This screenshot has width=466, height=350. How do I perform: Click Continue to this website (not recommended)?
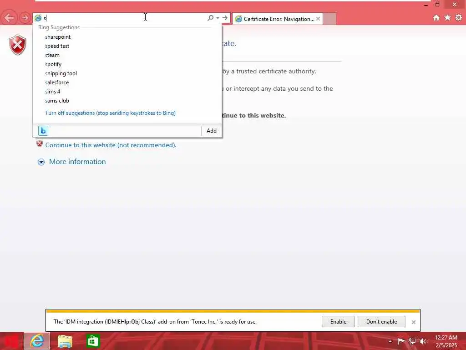[x=111, y=145]
